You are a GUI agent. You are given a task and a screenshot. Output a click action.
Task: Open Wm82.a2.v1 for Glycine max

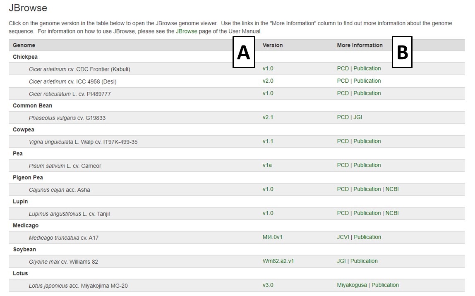(x=278, y=261)
